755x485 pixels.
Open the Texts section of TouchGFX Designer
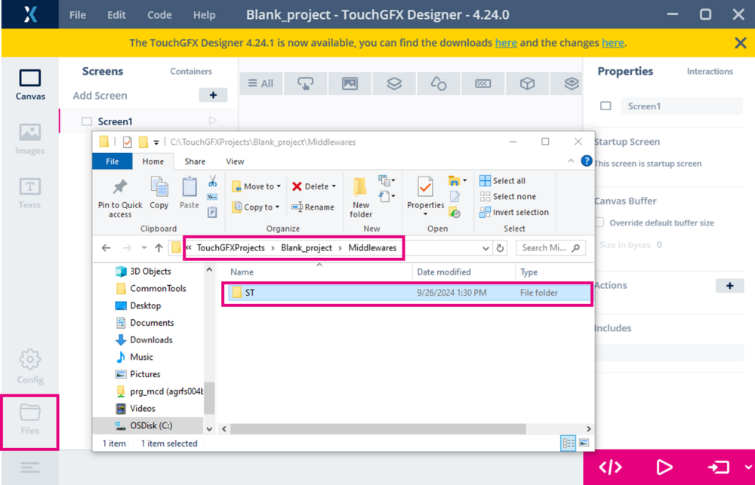tap(30, 193)
